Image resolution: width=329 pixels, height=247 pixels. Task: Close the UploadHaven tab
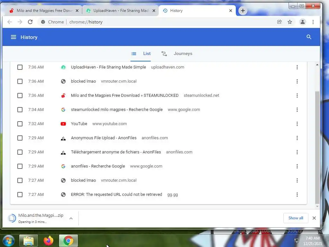click(154, 11)
